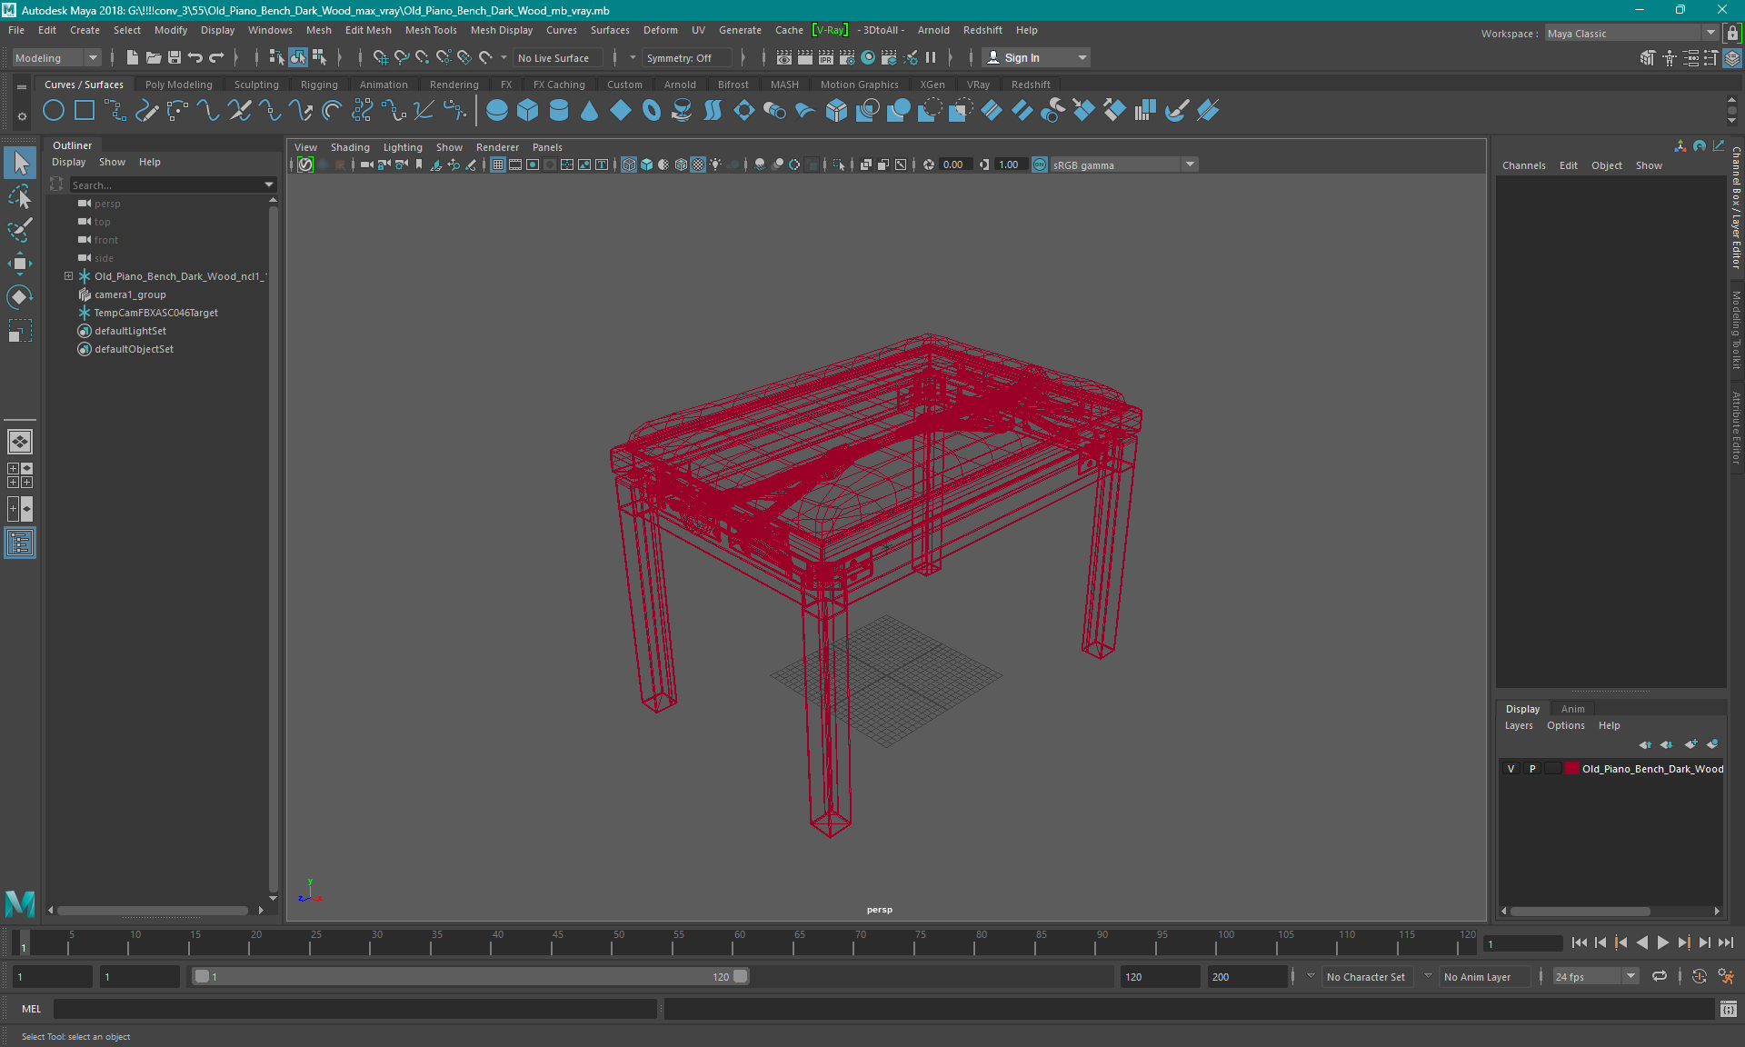Viewport: 1745px width, 1047px height.
Task: Click the Undo arrow icon
Action: click(195, 57)
